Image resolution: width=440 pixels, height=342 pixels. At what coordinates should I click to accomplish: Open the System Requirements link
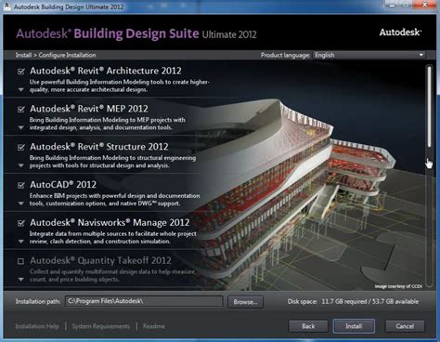pyautogui.click(x=101, y=326)
